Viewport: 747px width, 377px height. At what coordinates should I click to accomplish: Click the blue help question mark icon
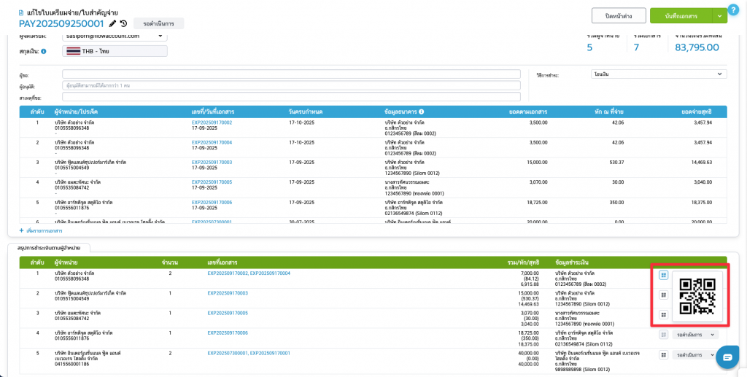(733, 9)
